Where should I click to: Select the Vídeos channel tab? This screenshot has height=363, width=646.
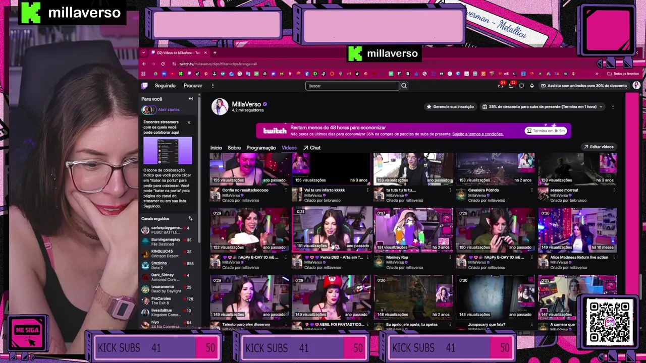click(289, 148)
